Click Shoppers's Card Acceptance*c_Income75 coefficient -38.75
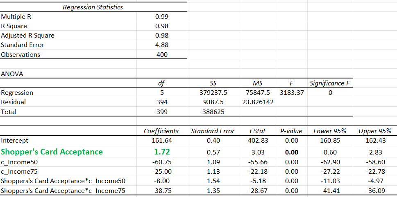397x197 pixels. [162, 191]
